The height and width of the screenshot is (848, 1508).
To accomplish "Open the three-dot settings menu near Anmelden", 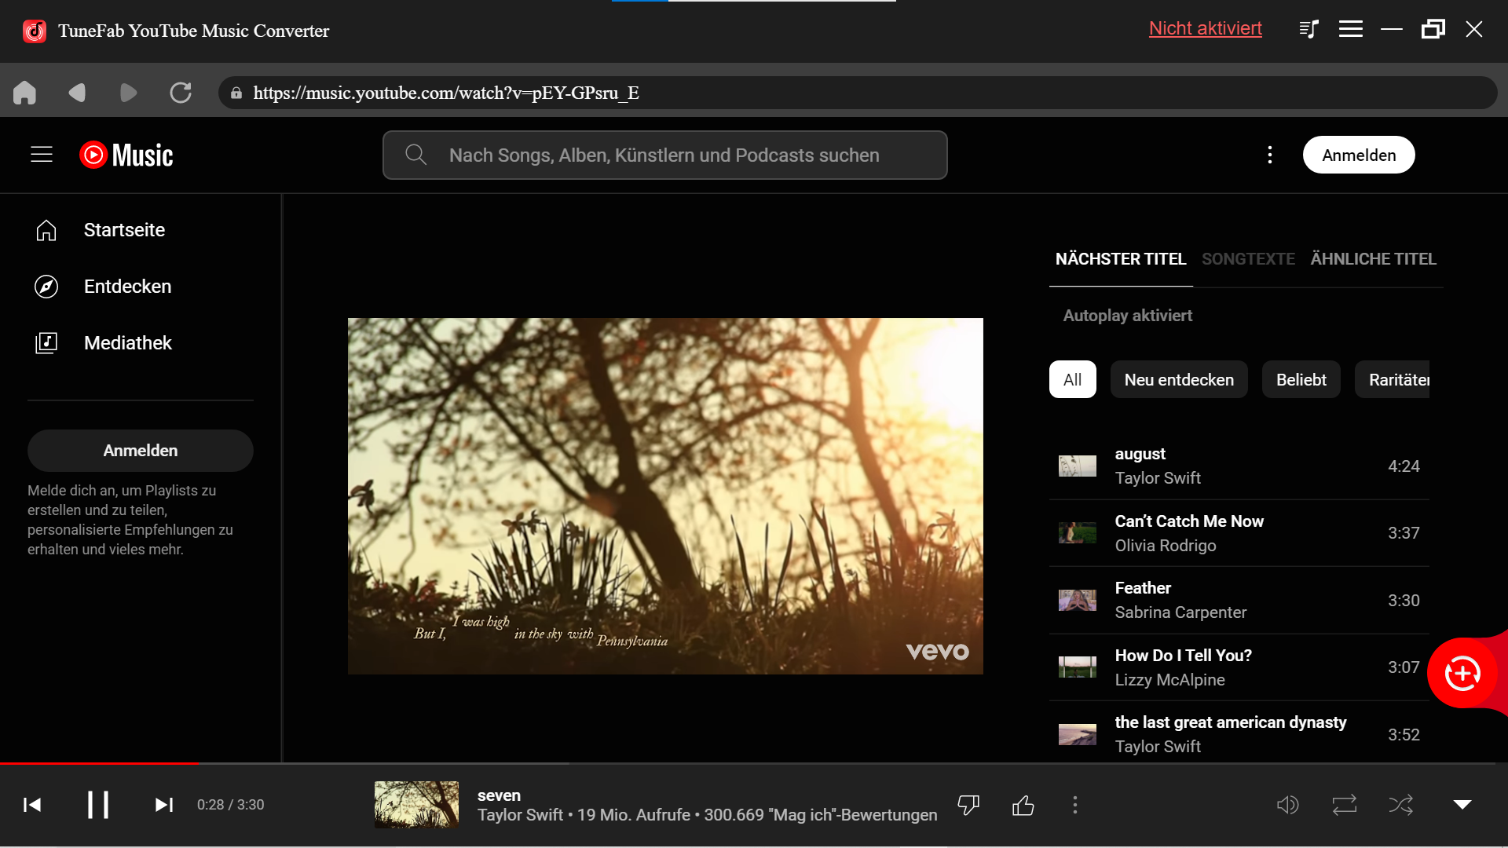I will pyautogui.click(x=1269, y=155).
